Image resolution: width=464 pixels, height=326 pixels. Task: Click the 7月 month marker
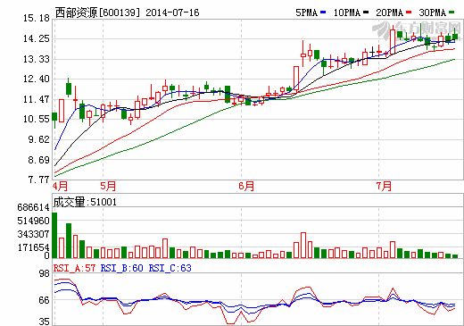tap(384, 187)
